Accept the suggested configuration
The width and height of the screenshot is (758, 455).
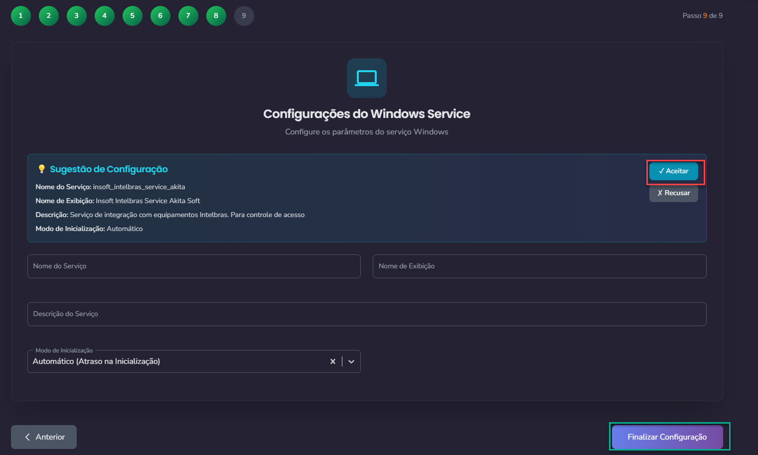[673, 171]
